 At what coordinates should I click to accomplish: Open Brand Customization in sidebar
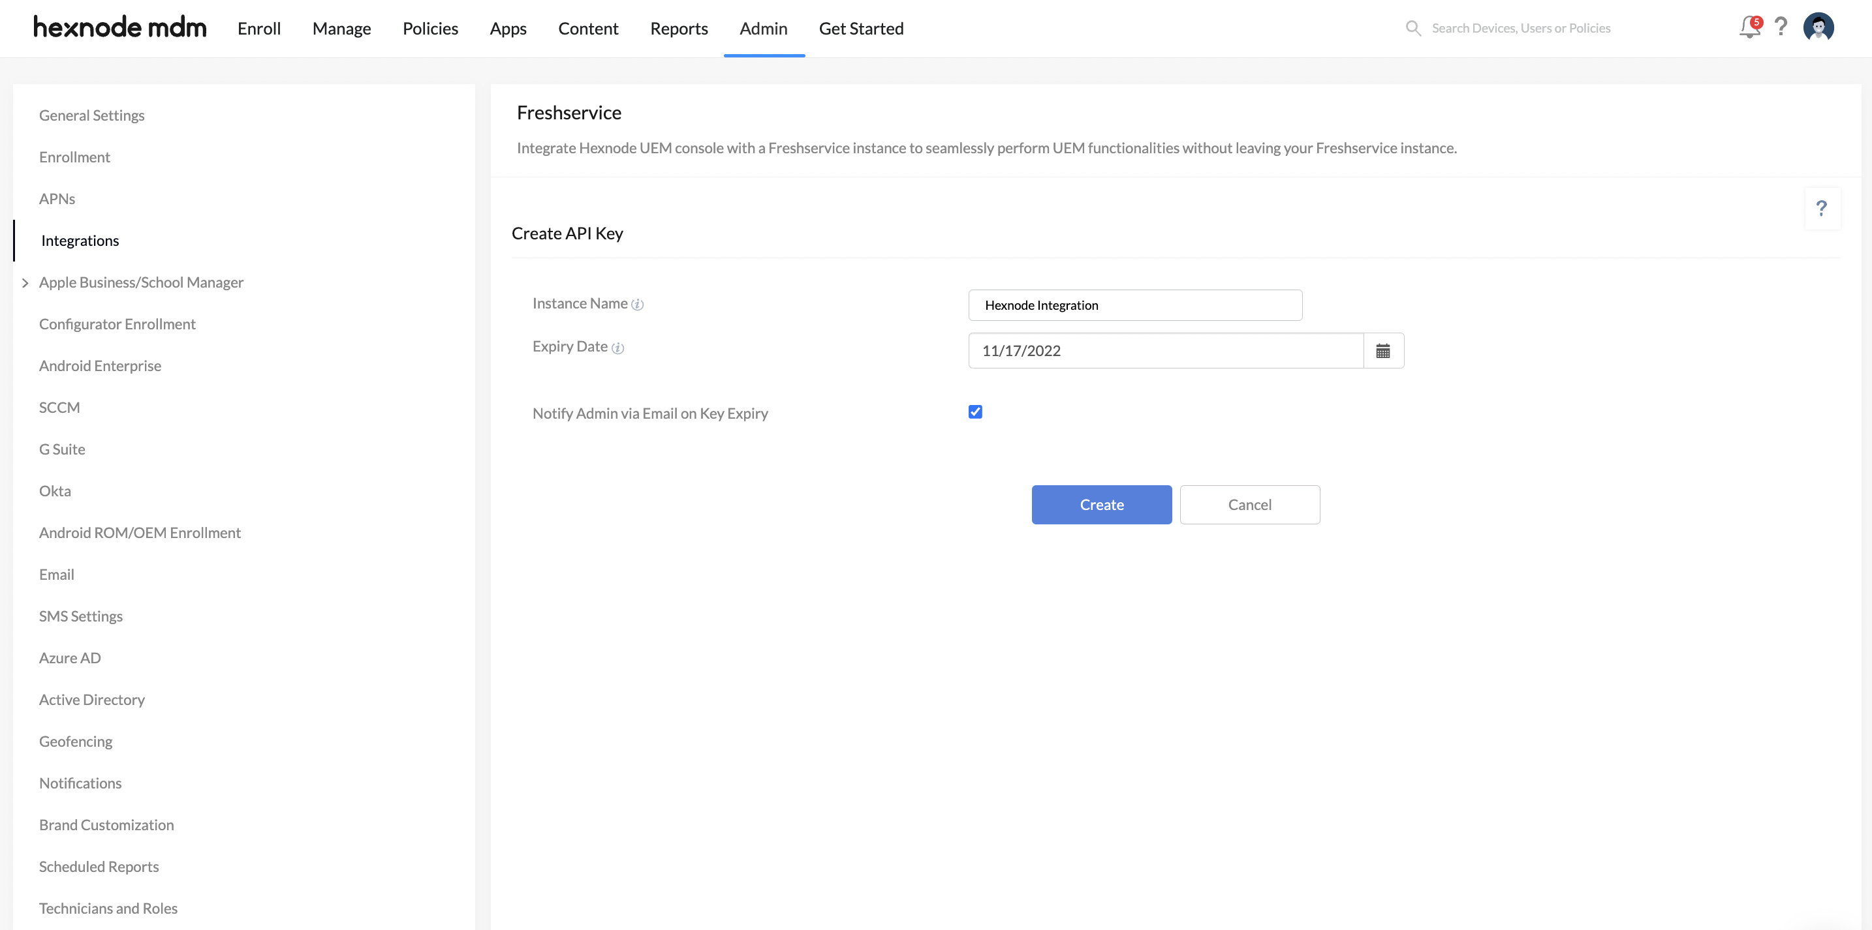[x=106, y=825]
